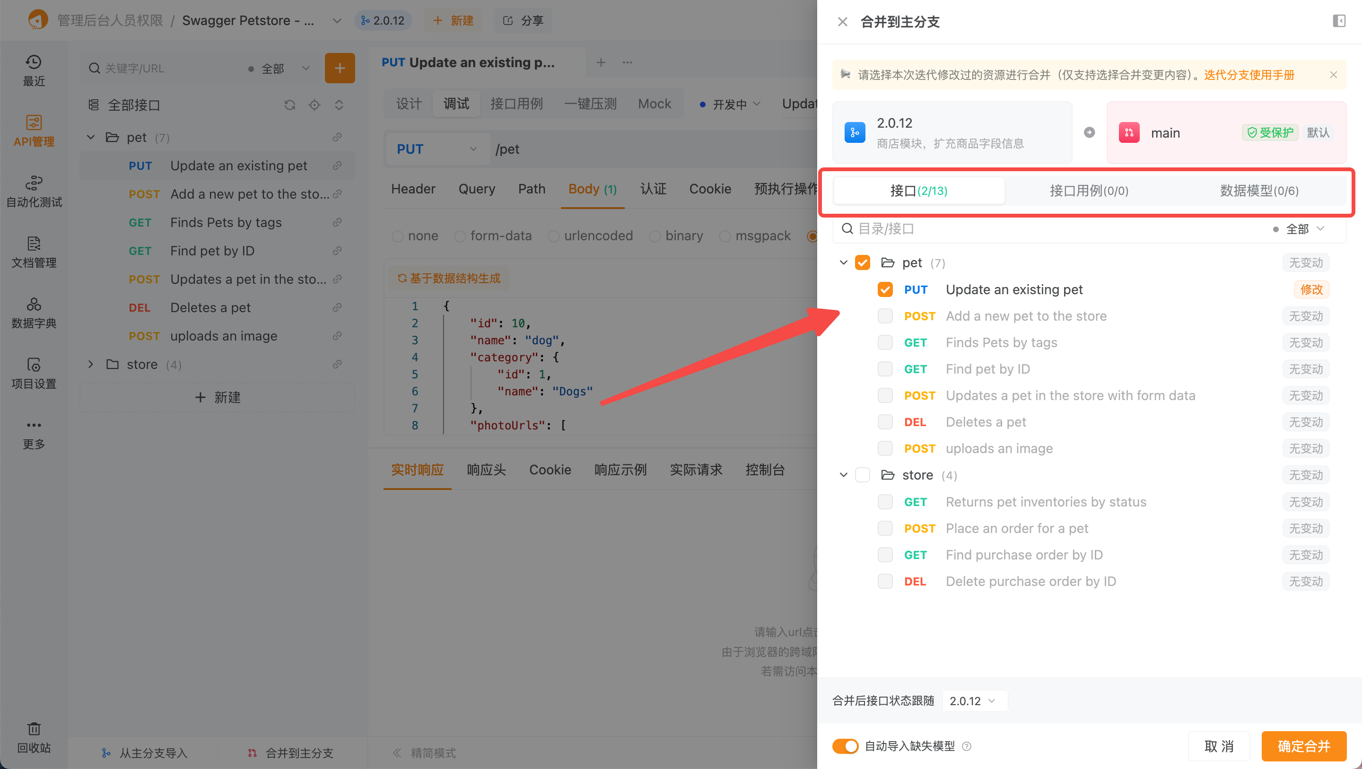Switch to the Mock tab
This screenshot has height=769, width=1362.
pos(654,104)
